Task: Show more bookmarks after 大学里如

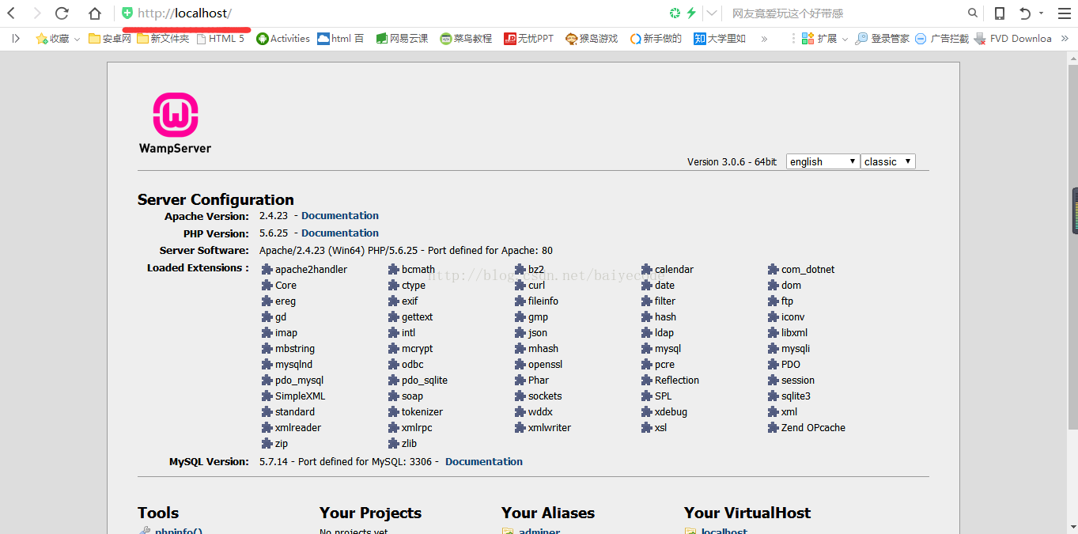Action: [764, 38]
